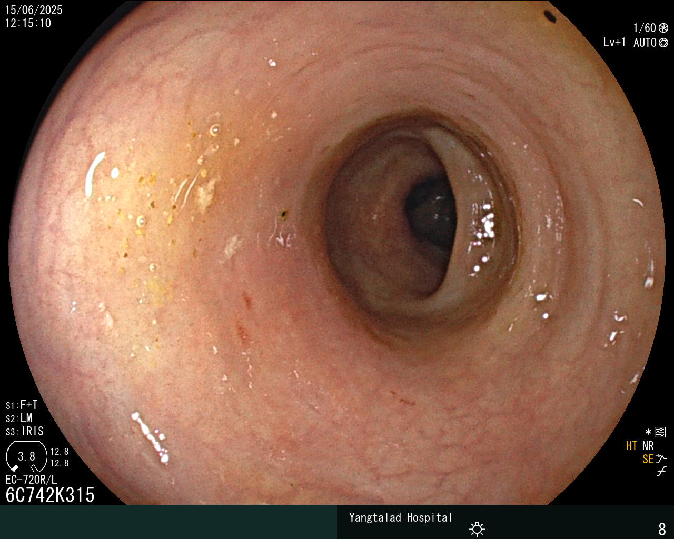Click the sliders settings icon at lower right
The width and height of the screenshot is (674, 539).
660,432
